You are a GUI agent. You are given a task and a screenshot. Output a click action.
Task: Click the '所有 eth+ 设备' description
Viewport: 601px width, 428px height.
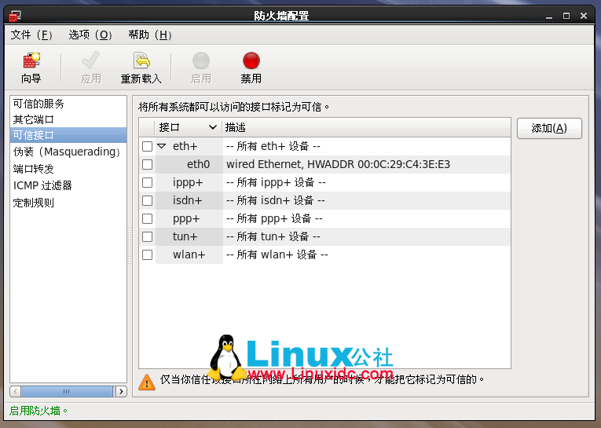273,146
